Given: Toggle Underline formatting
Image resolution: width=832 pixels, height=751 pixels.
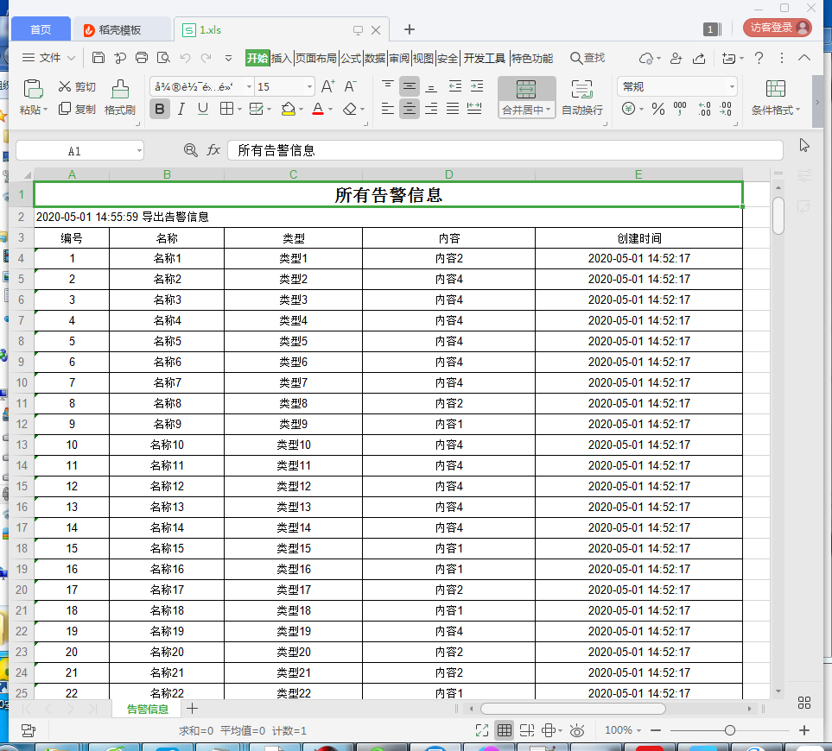Looking at the screenshot, I should click(x=203, y=109).
